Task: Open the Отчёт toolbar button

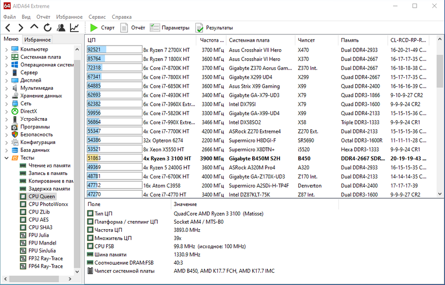Action: (133, 28)
